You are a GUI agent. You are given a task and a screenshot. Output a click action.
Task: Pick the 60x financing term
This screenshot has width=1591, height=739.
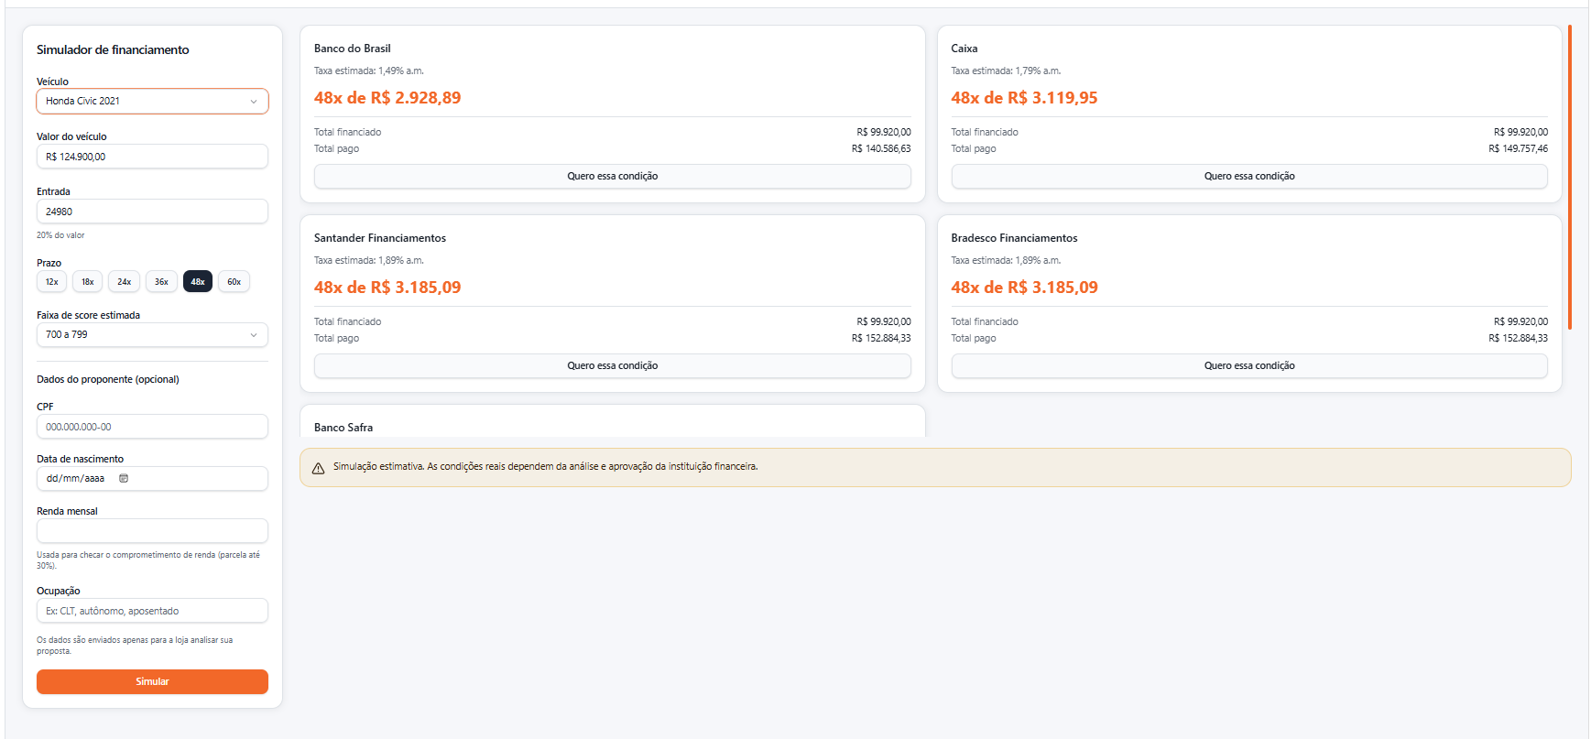234,282
